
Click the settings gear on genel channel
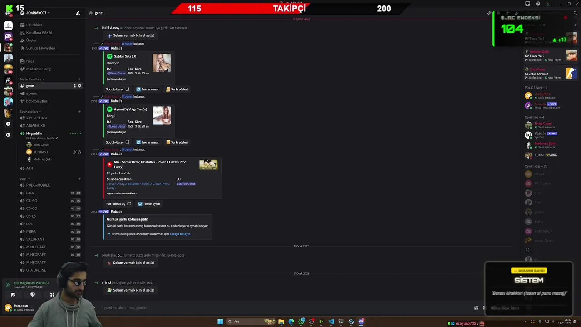[79, 86]
